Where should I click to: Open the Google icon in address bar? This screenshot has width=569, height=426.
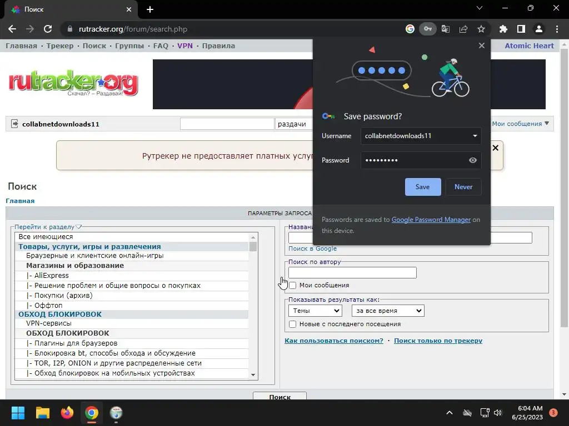coord(410,29)
